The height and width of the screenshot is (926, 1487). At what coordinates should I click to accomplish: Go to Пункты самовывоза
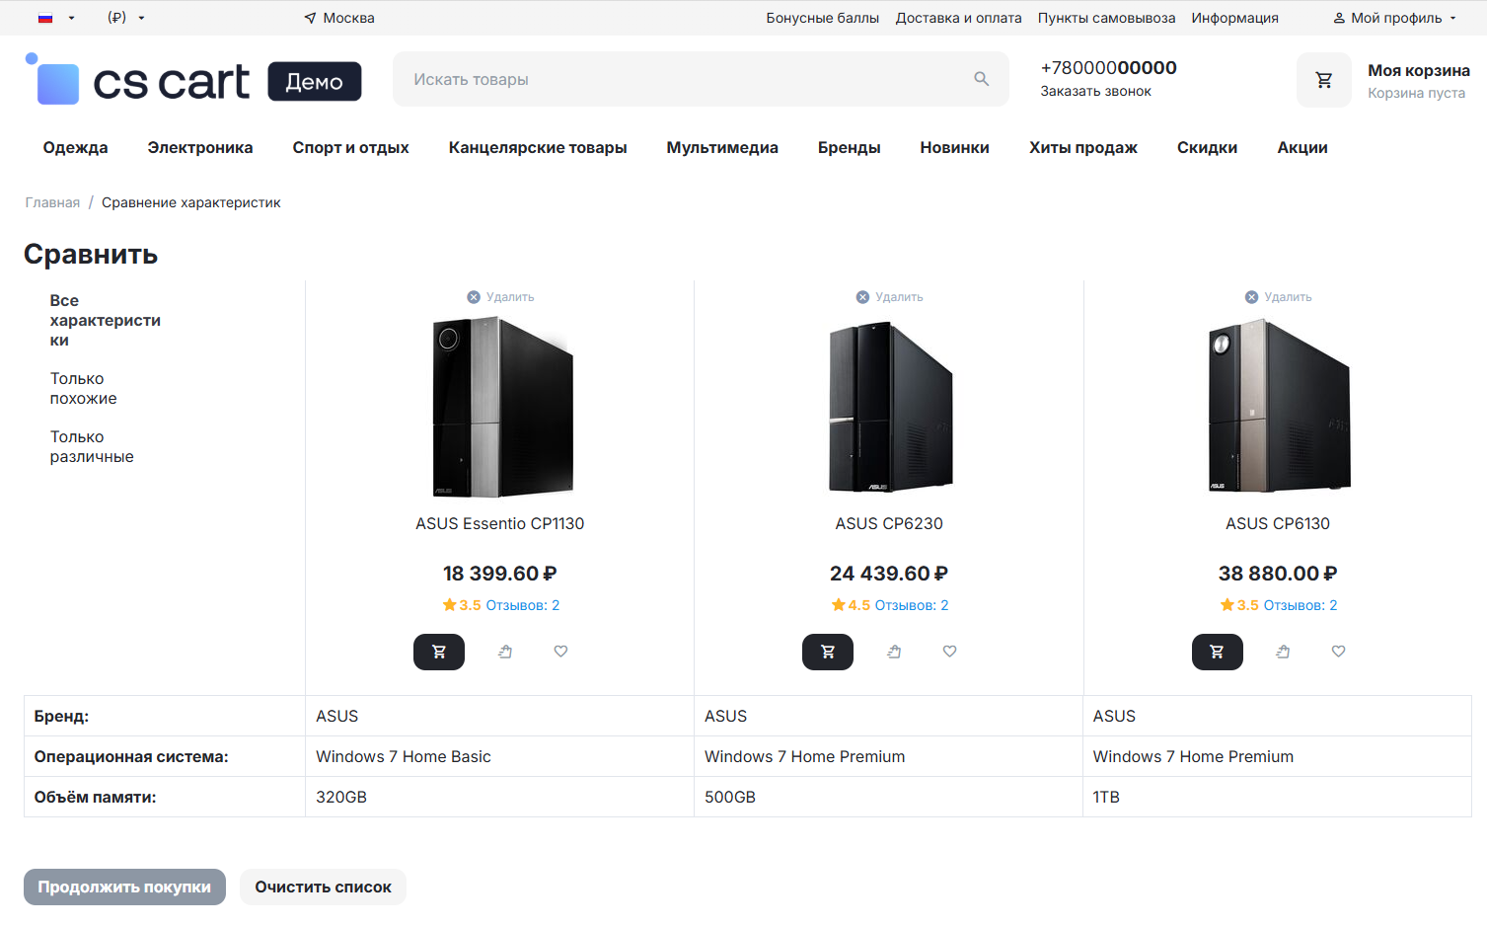click(x=1106, y=18)
